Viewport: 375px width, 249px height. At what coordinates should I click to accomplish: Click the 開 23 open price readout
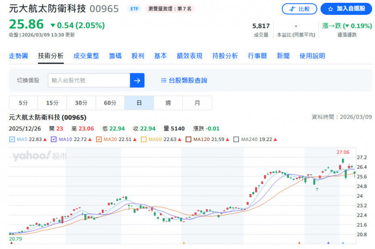[x=56, y=128]
